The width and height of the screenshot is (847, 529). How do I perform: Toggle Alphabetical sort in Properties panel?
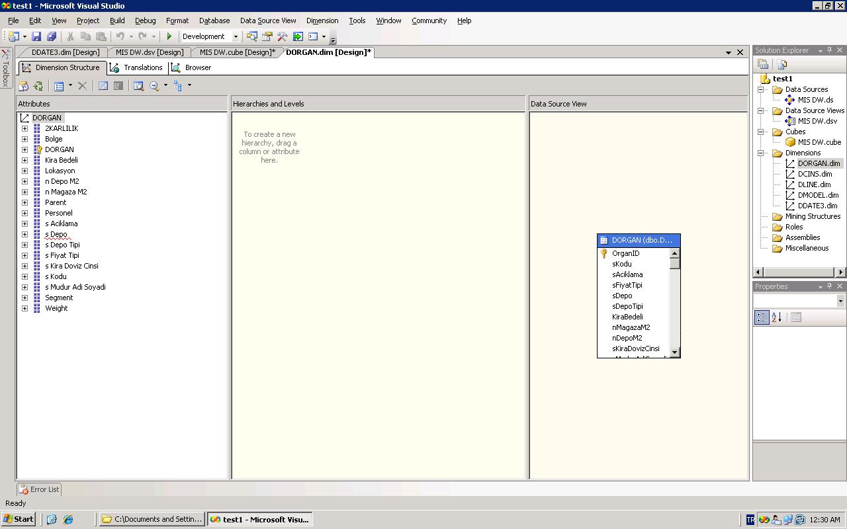777,317
